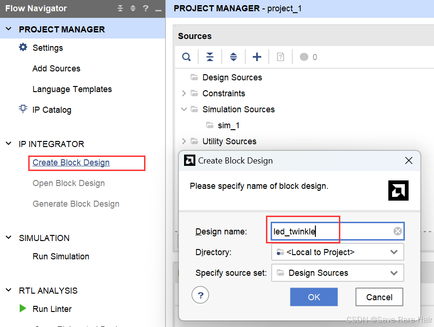
Task: Click the Settings gear icon
Action: [23, 47]
